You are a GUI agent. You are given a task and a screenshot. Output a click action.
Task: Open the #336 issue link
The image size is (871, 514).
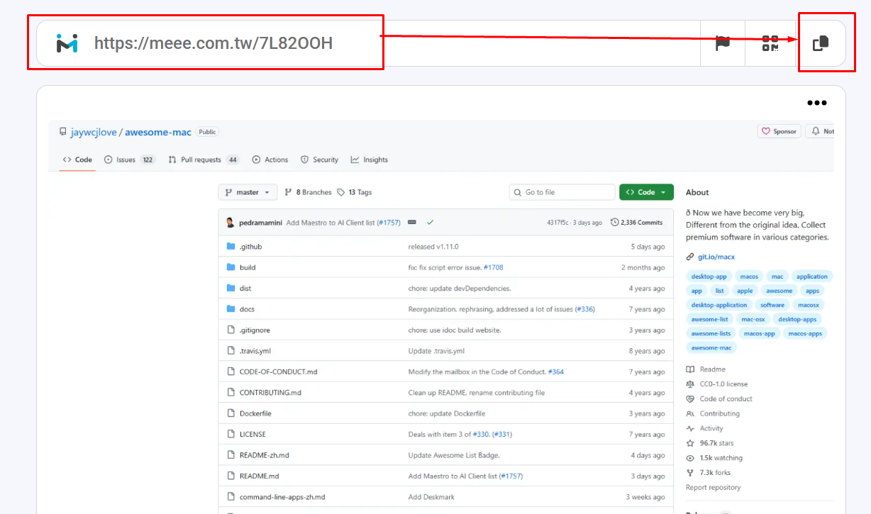584,309
